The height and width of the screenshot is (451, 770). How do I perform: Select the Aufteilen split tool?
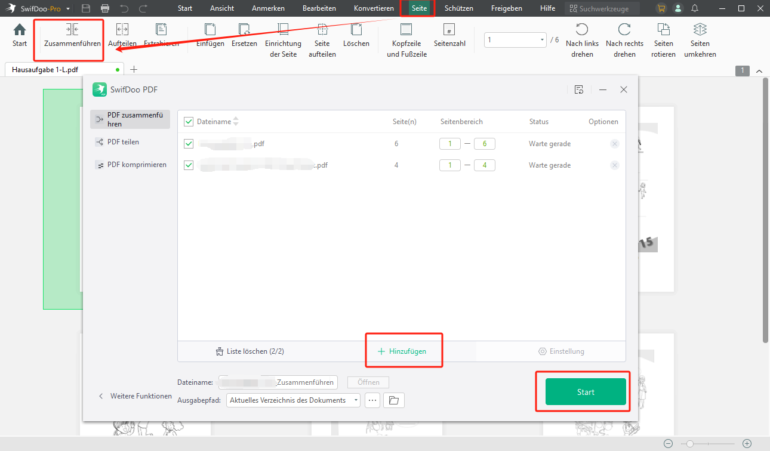point(122,35)
